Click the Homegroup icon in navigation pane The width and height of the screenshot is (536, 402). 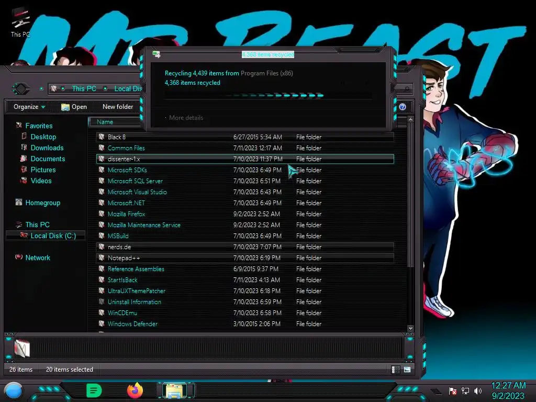tap(19, 203)
